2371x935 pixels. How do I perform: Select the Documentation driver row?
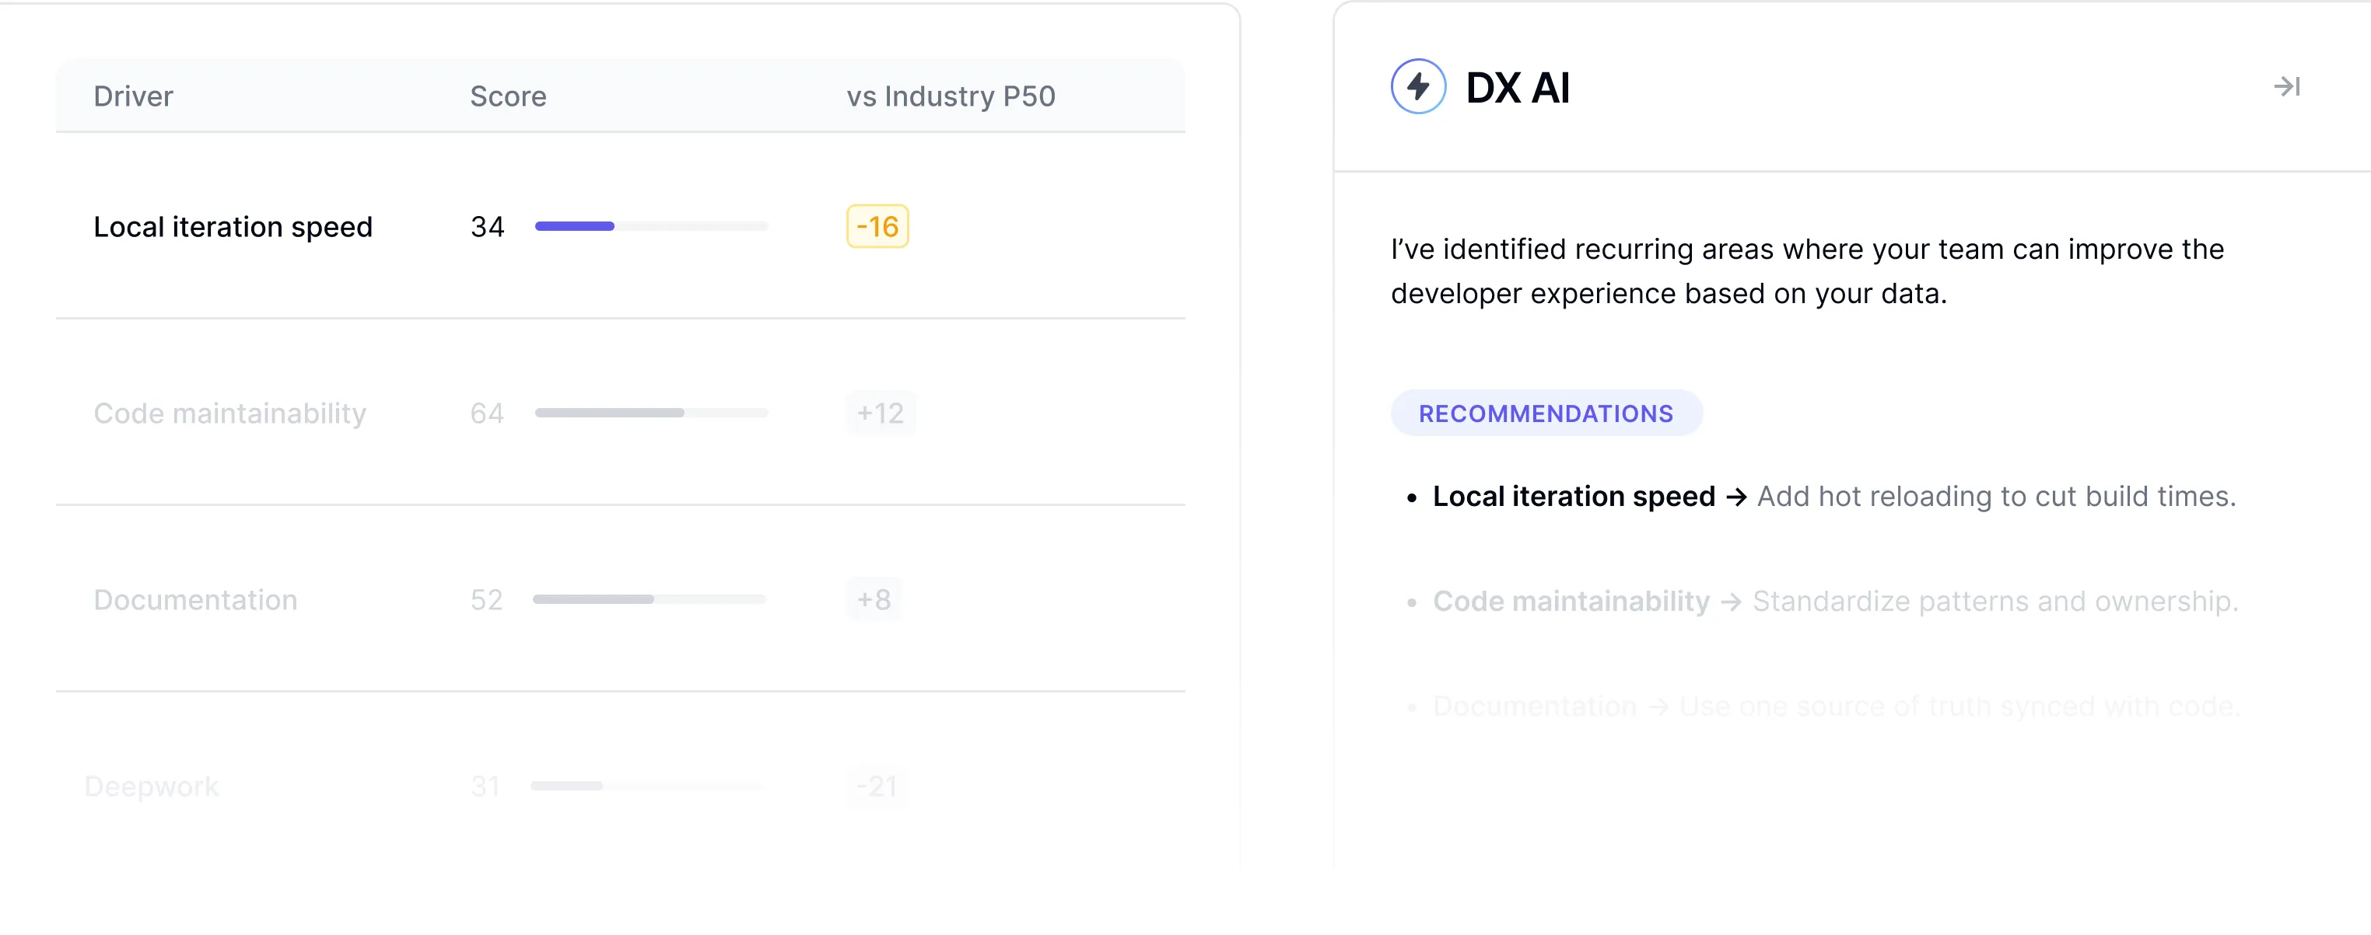tap(195, 600)
